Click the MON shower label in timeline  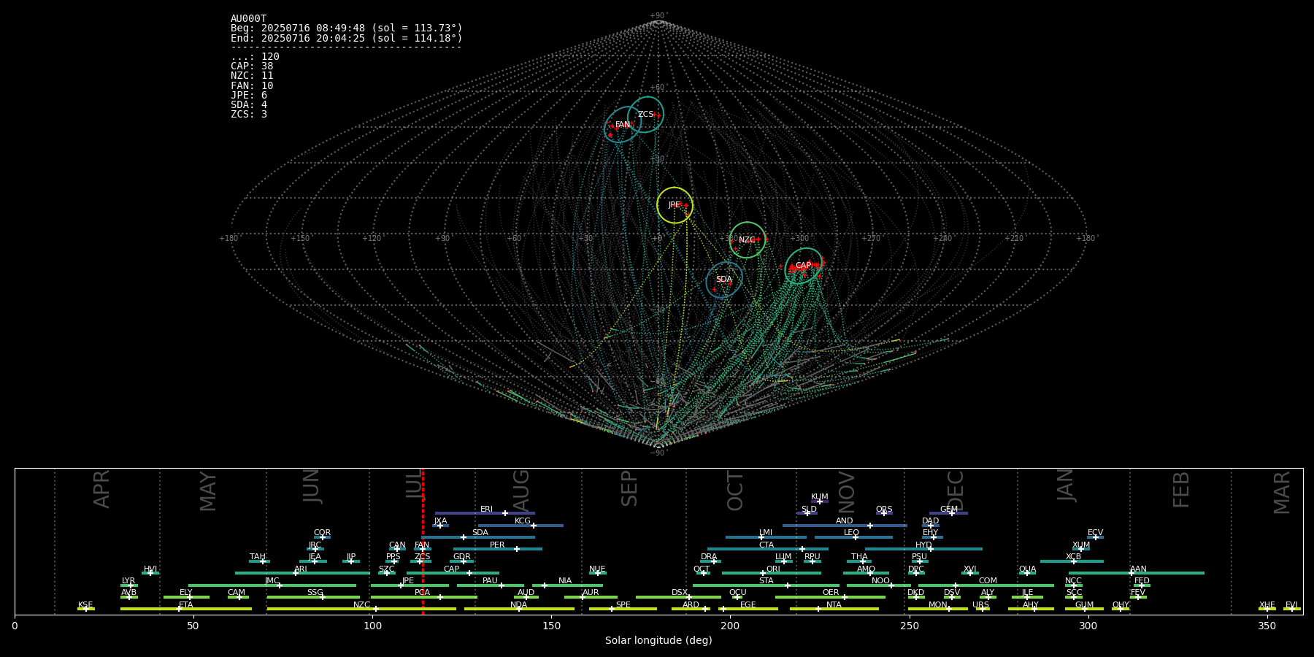[x=938, y=604]
